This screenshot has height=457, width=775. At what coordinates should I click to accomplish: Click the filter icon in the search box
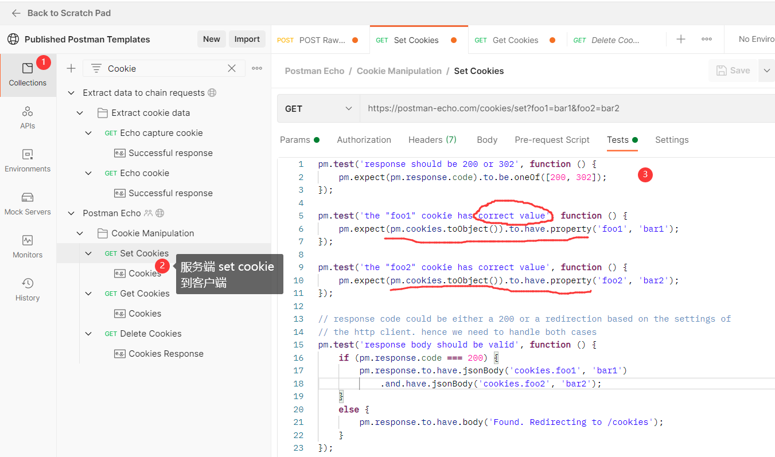pyautogui.click(x=96, y=68)
